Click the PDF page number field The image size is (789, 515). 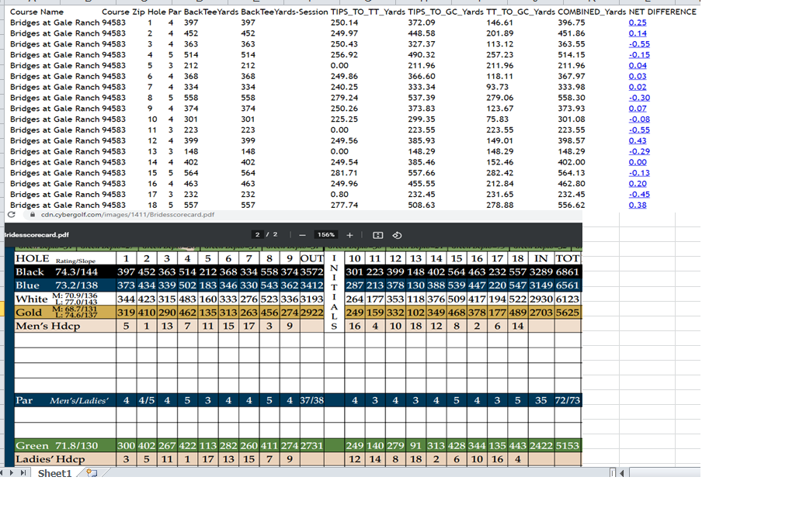click(258, 235)
